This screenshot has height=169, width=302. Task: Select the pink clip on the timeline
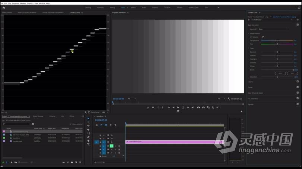point(175,142)
